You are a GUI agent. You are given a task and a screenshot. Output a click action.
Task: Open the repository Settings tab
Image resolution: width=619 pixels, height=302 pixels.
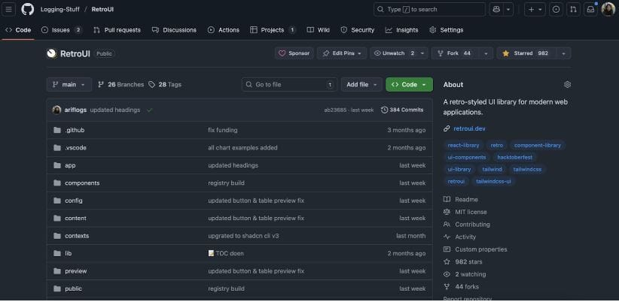(x=446, y=30)
